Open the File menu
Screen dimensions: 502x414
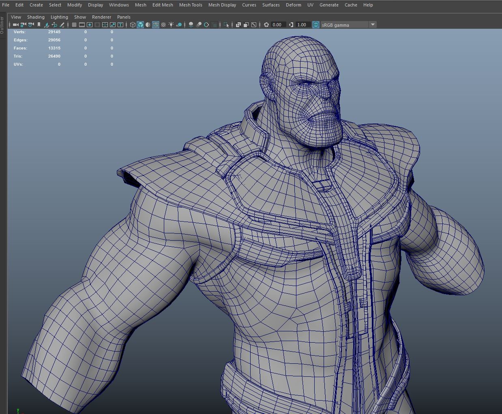[x=6, y=5]
